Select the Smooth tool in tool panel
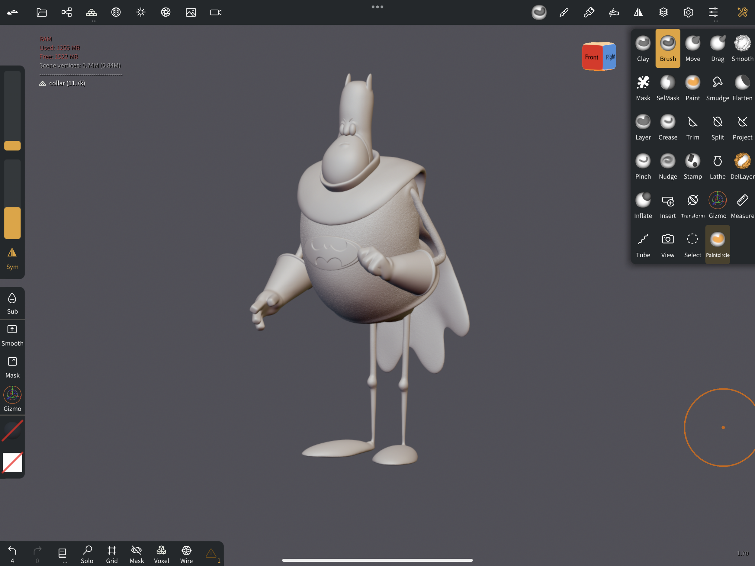Screen dimensions: 755x566 (x=742, y=48)
